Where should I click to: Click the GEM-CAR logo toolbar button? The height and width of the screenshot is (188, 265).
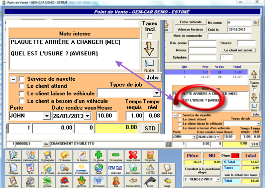[x=116, y=169]
